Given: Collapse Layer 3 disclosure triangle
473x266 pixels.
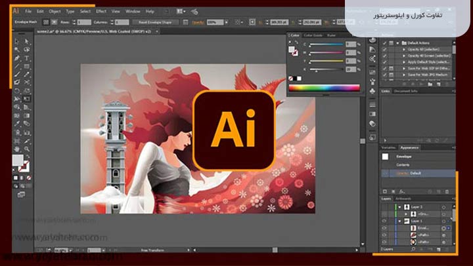Looking at the screenshot, I should click(x=399, y=206).
